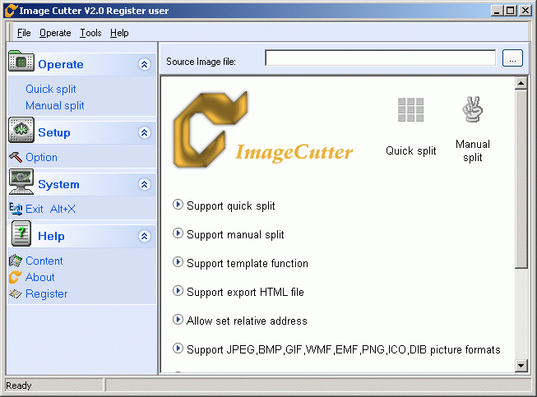Viewport: 537px width, 397px height.
Task: Click the Help panel header title
Action: (51, 236)
